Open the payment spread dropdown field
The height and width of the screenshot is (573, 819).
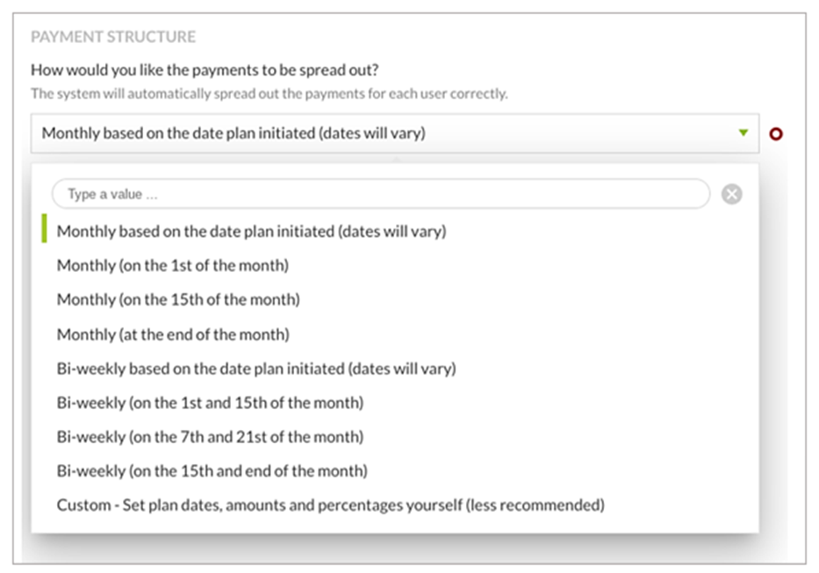[x=395, y=133]
